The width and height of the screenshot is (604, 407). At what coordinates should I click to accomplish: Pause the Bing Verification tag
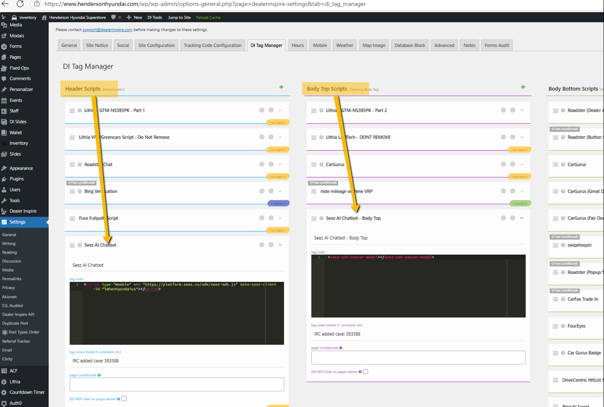271,191
